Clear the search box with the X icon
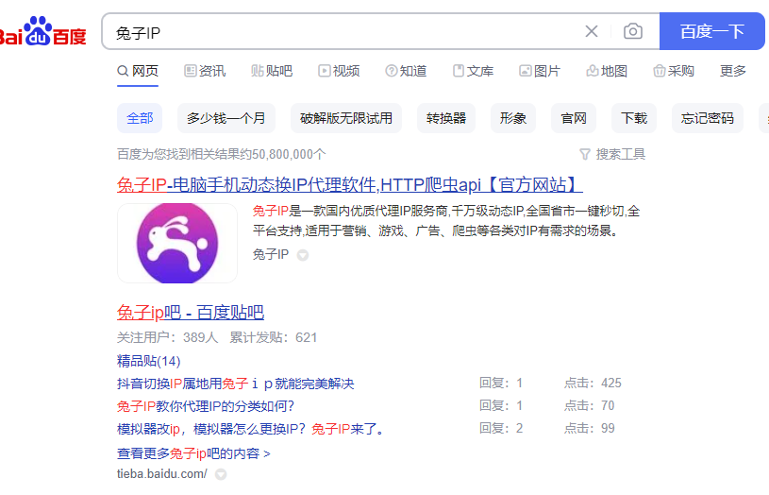Viewport: 769px width, 495px height. pos(592,31)
